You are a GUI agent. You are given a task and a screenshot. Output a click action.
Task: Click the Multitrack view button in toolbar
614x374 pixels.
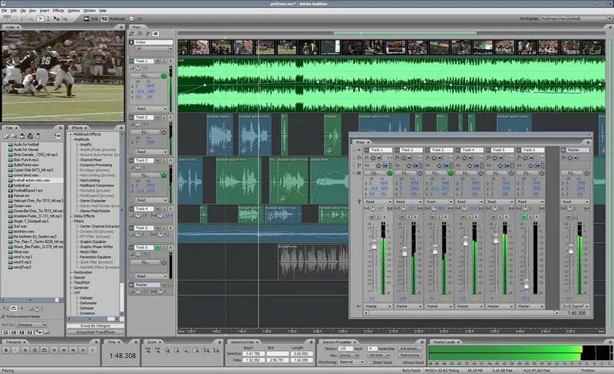(113, 18)
